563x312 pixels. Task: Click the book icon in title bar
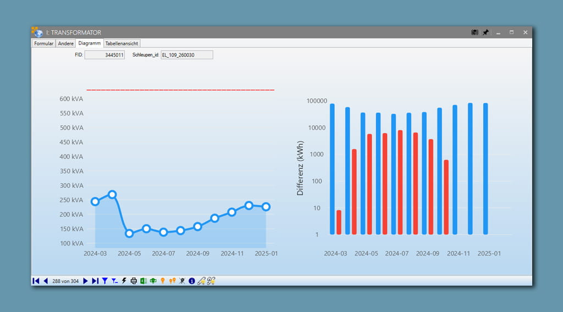[475, 32]
